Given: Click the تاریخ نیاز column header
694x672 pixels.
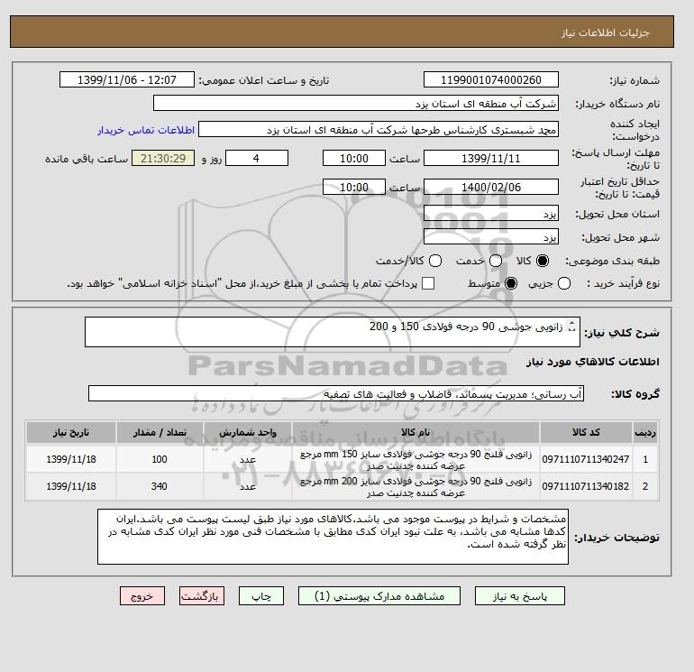Looking at the screenshot, I should pyautogui.click(x=71, y=432).
